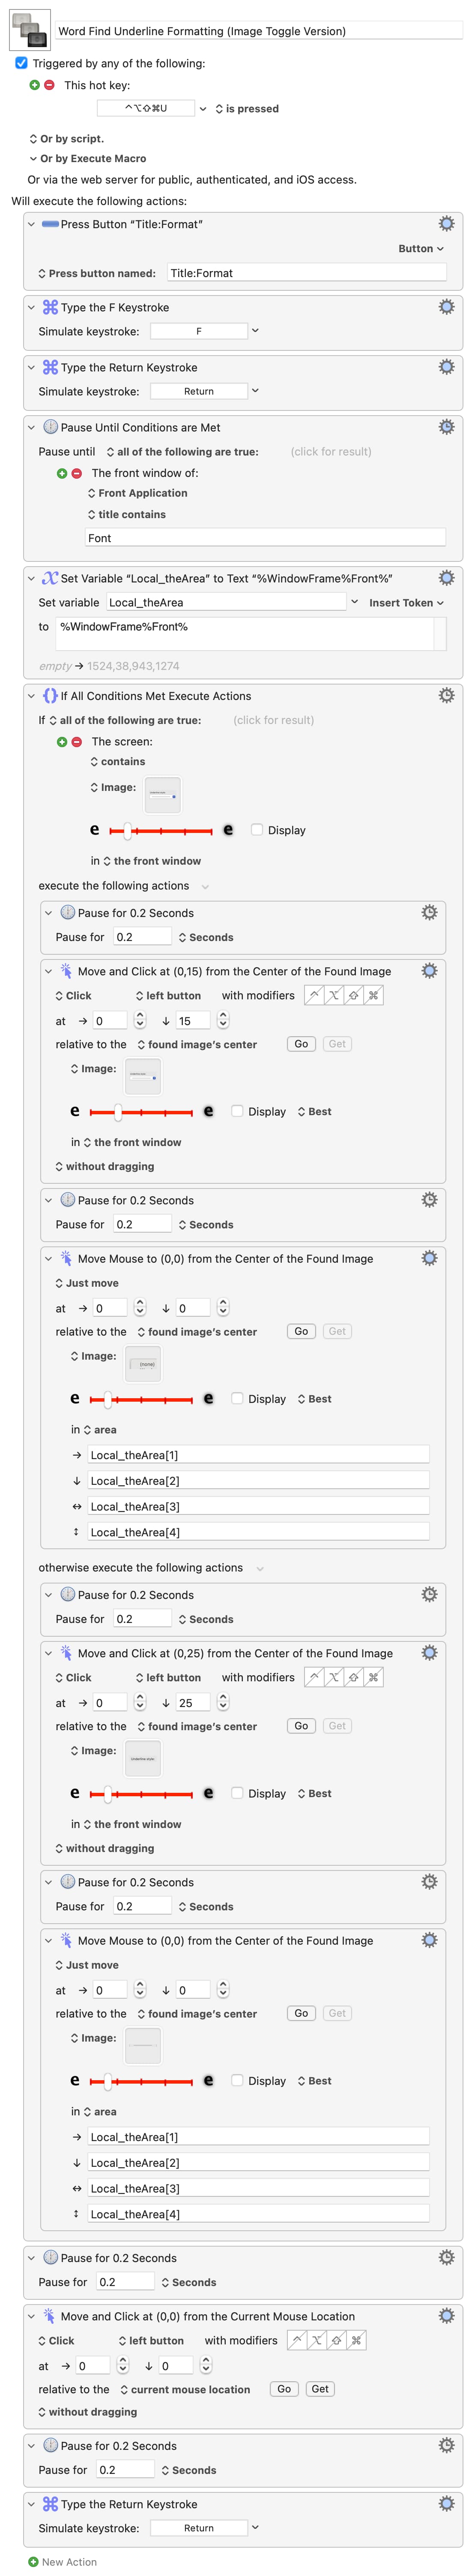Add a trigger with green plus beside hot key
472x2576 pixels.
coord(35,85)
